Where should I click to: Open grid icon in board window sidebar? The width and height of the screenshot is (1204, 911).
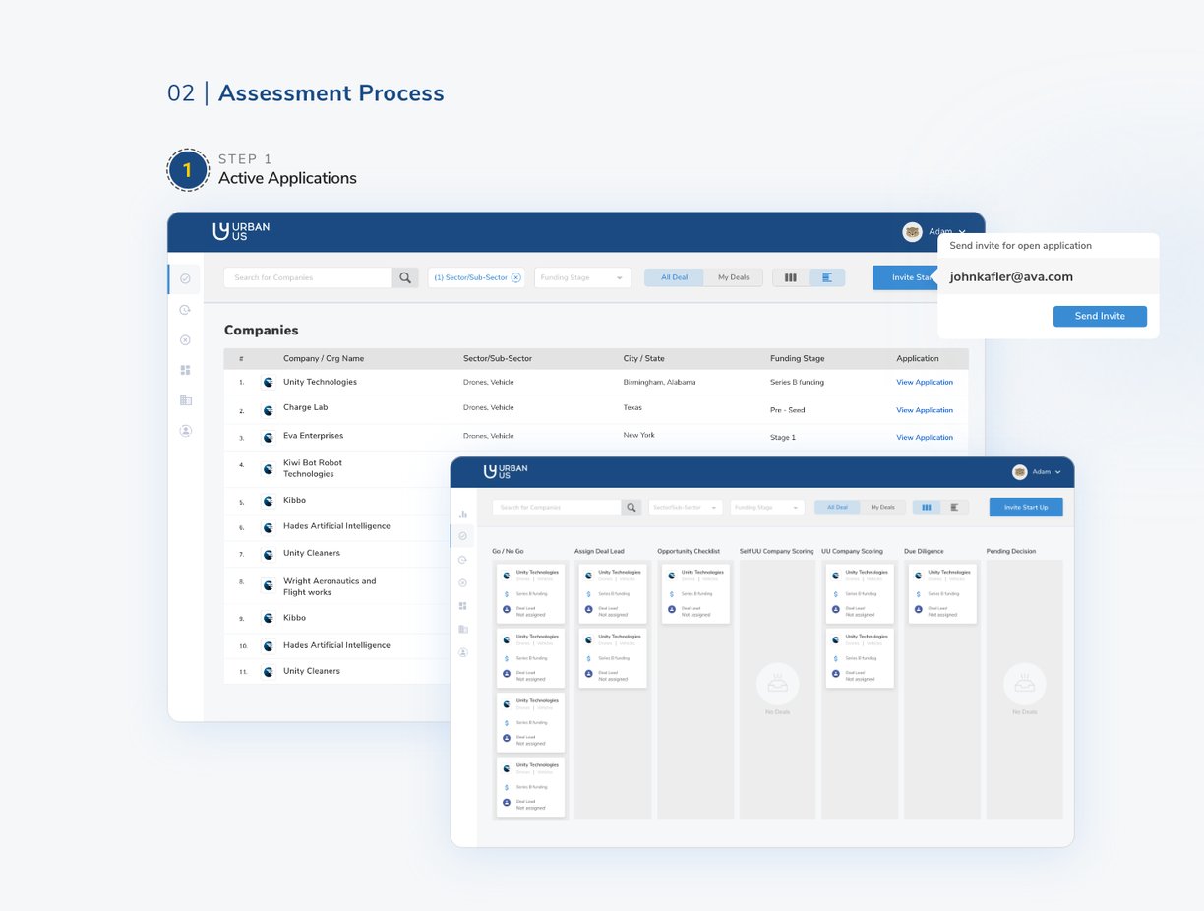tap(463, 606)
